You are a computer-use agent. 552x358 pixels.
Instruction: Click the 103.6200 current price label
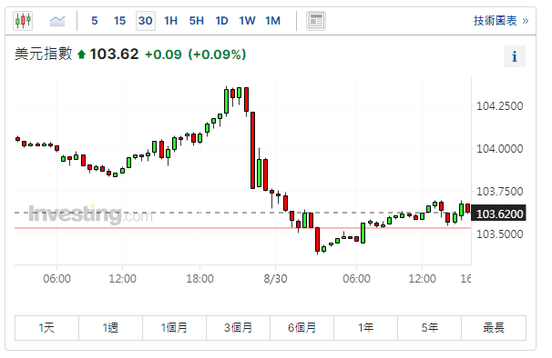498,214
